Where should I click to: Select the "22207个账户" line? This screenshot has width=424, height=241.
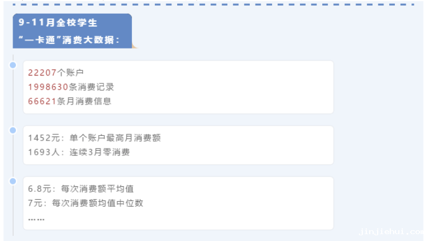[x=56, y=73]
